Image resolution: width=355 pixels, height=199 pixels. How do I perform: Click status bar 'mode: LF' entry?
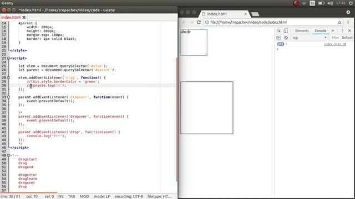coord(102,197)
